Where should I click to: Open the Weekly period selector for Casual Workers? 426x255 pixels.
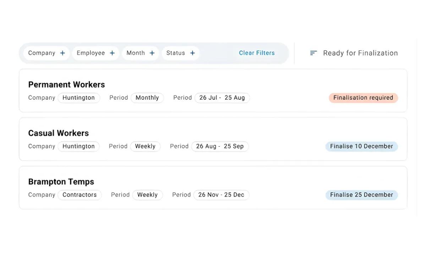click(145, 146)
